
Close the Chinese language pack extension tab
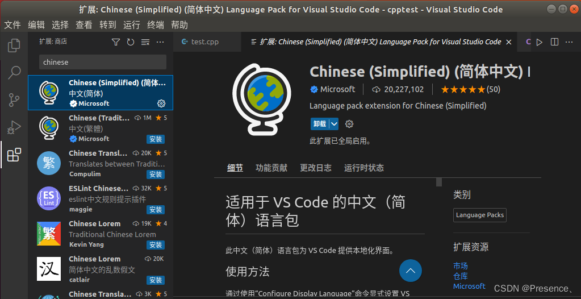pos(509,42)
